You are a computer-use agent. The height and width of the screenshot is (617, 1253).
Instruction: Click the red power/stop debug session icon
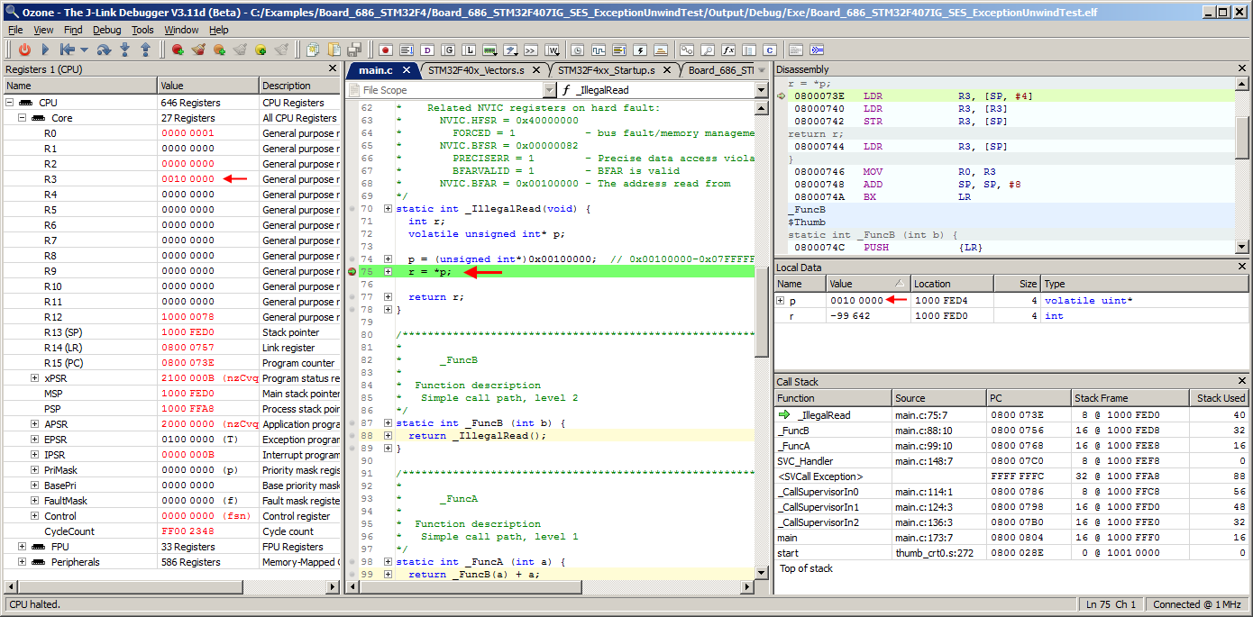[x=24, y=50]
